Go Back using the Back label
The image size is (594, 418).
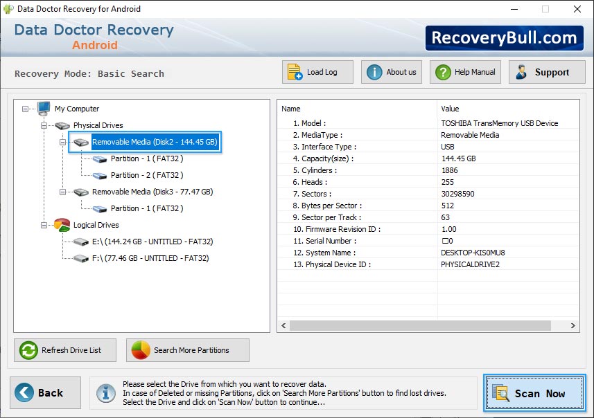click(x=51, y=392)
